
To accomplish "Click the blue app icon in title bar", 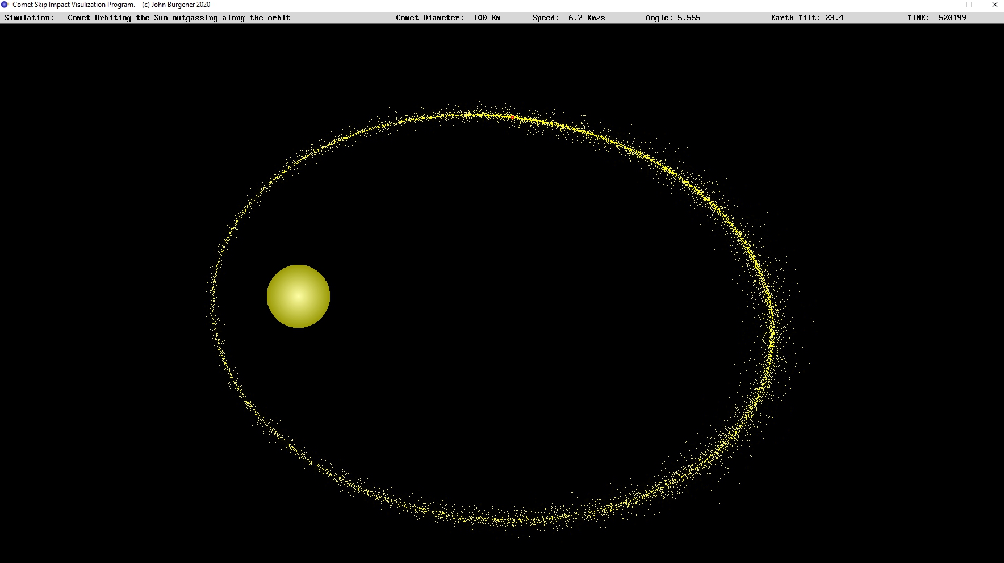I will (5, 5).
